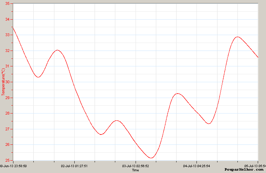Click the 27 temperature axis label
266x173 pixels.
click(8, 129)
